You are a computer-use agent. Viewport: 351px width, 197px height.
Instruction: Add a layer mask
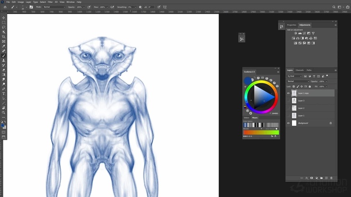tap(312, 178)
